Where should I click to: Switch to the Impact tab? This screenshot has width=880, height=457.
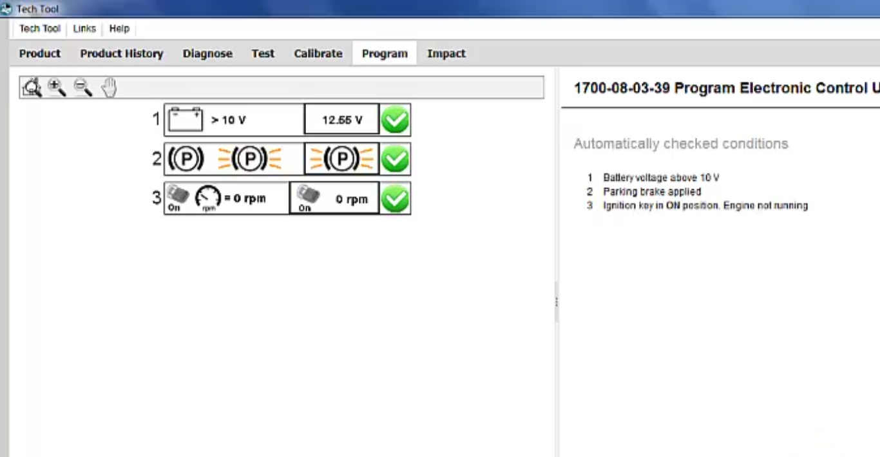tap(446, 53)
